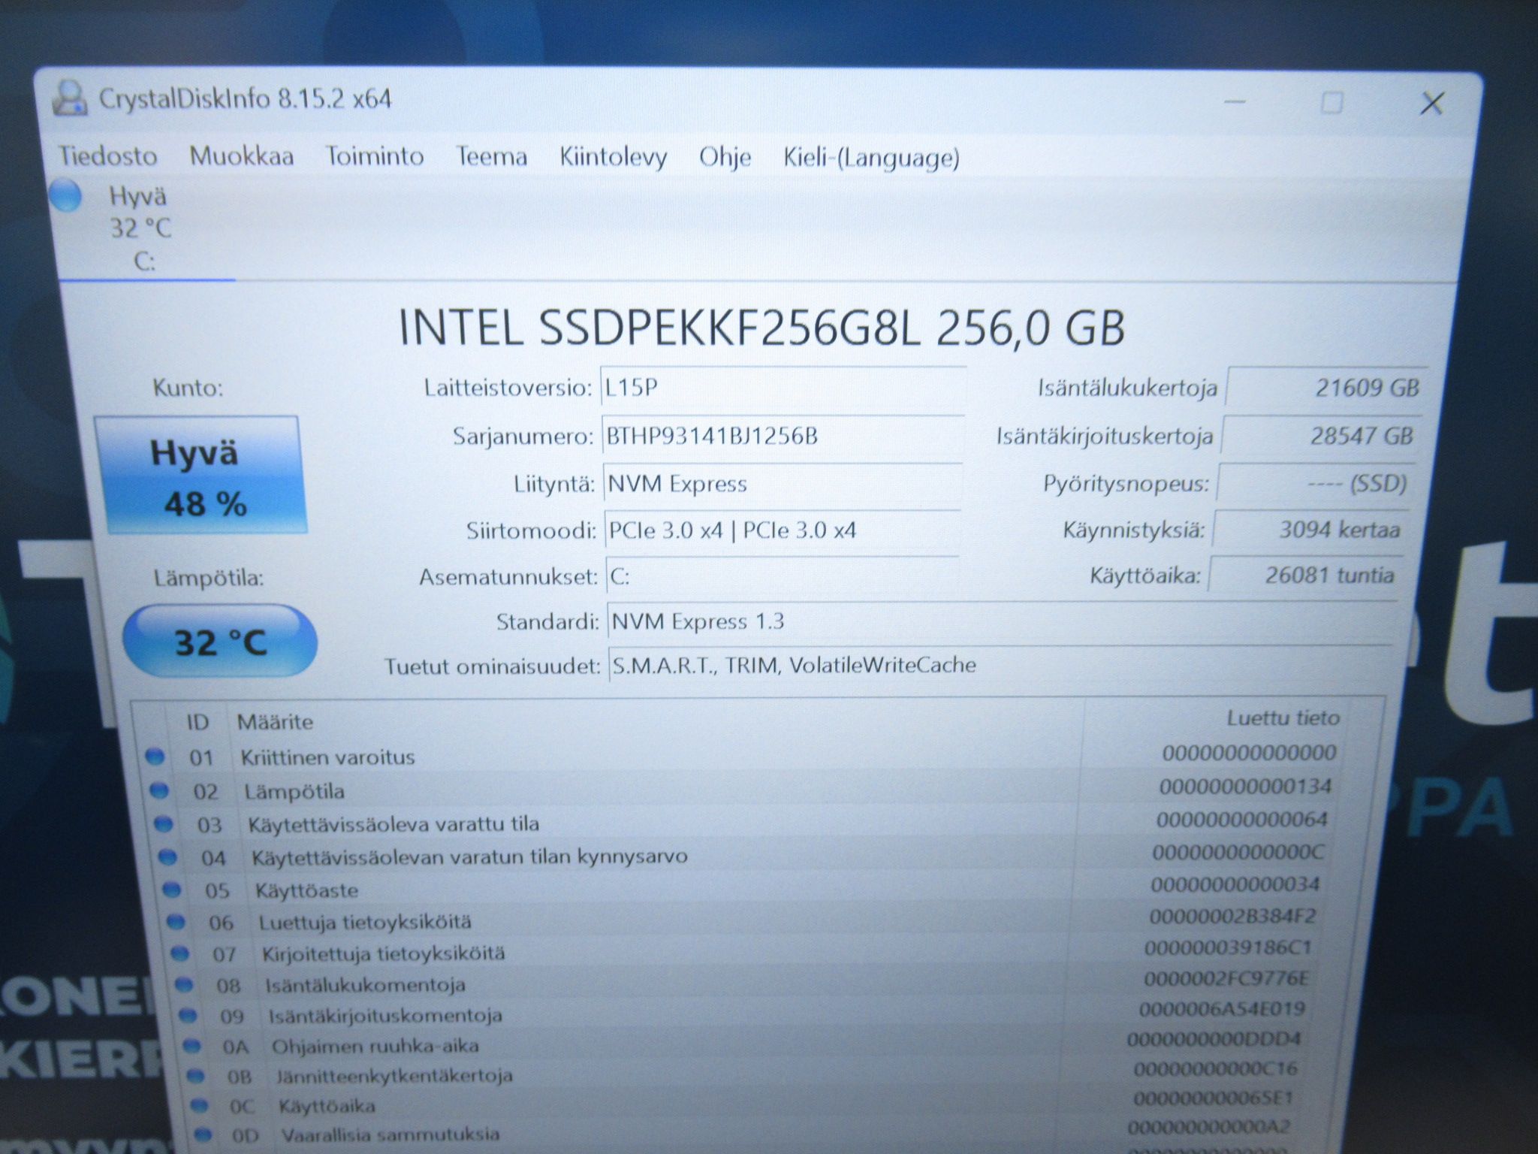Click raw value 00000002B384F2
This screenshot has width=1538, height=1154.
coord(1233,917)
